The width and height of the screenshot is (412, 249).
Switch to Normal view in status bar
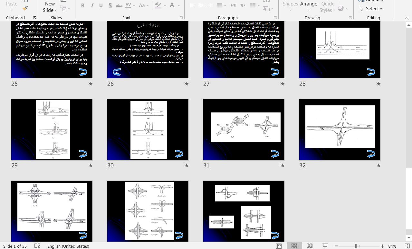(279, 246)
